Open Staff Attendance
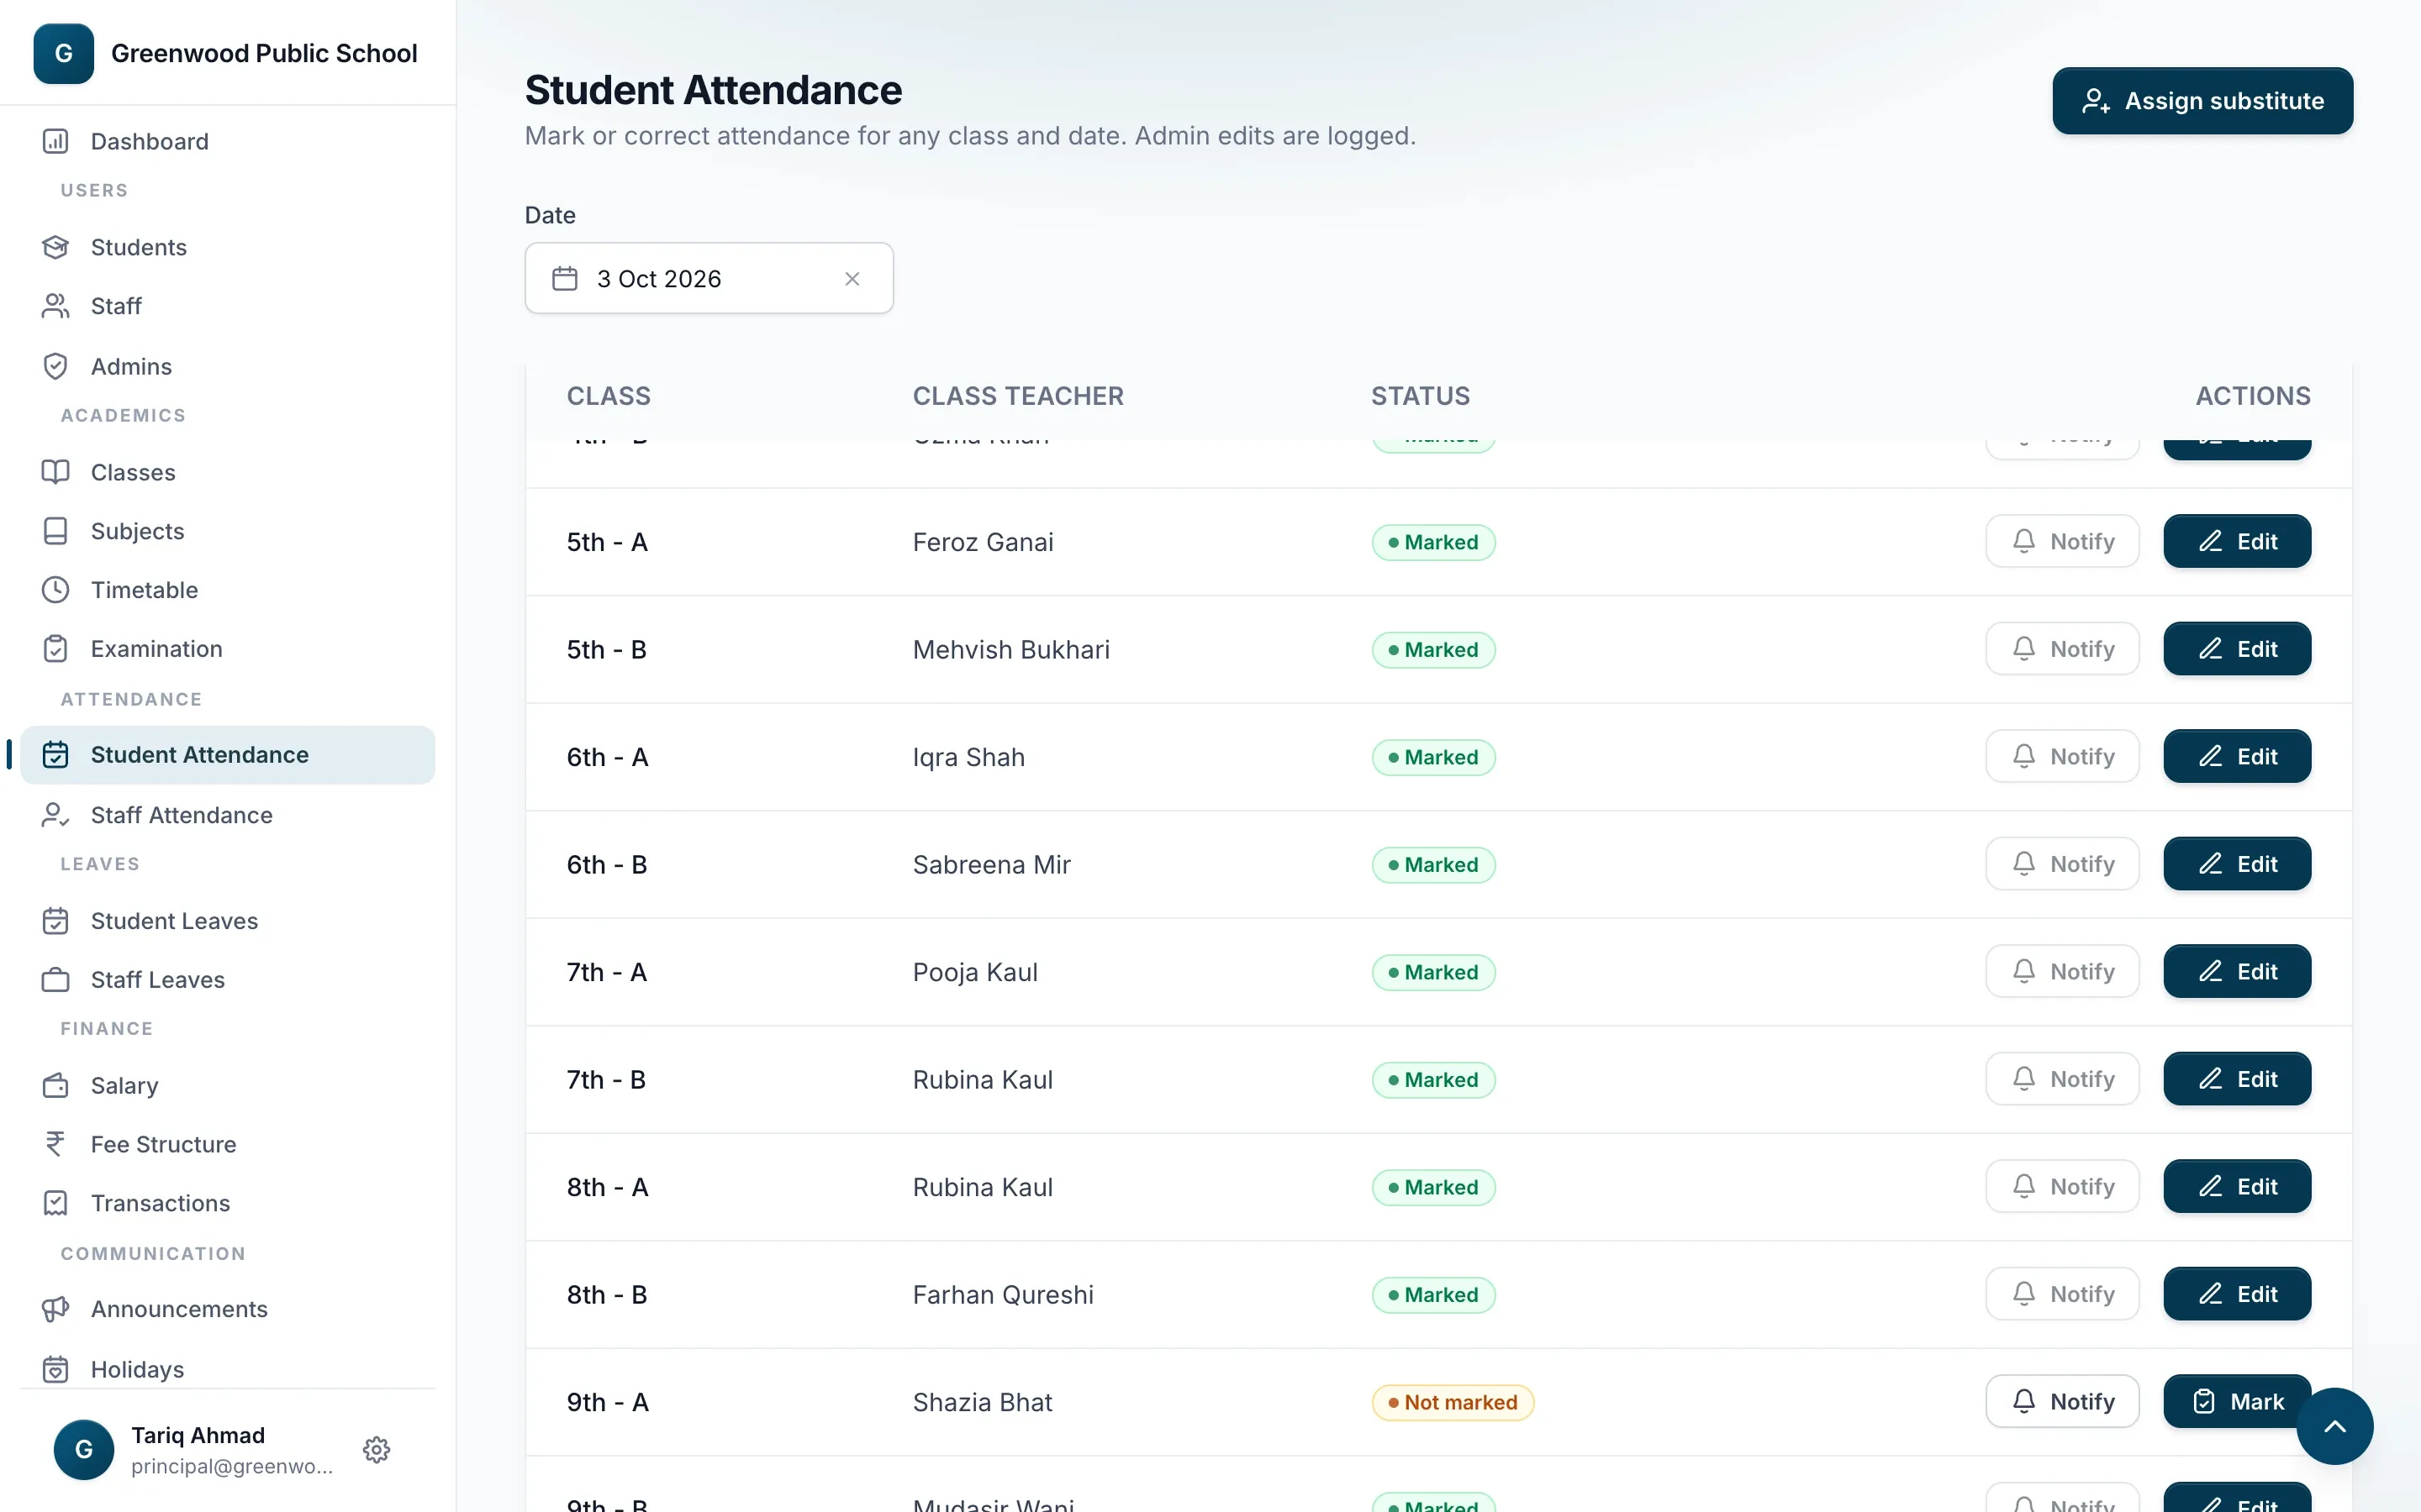 [227, 815]
